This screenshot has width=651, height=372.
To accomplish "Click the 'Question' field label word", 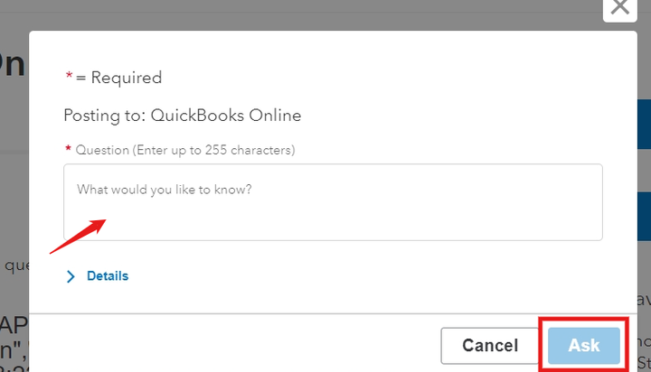I will tap(103, 149).
